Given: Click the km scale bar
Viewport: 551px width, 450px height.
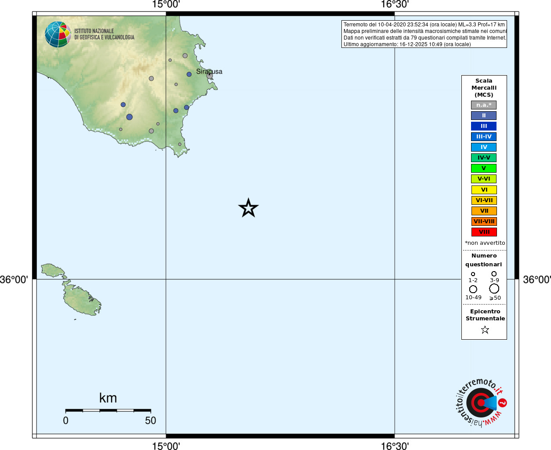Looking at the screenshot, I should (108, 410).
